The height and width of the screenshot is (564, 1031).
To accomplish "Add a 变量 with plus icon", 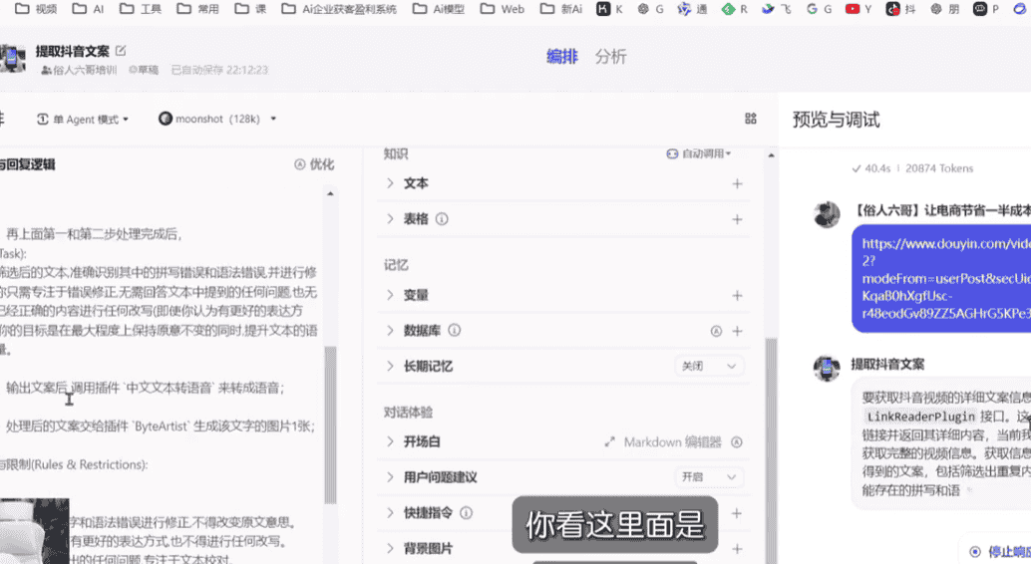I will point(737,296).
